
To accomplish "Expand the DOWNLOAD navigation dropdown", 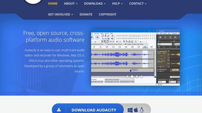I will click(95, 3).
